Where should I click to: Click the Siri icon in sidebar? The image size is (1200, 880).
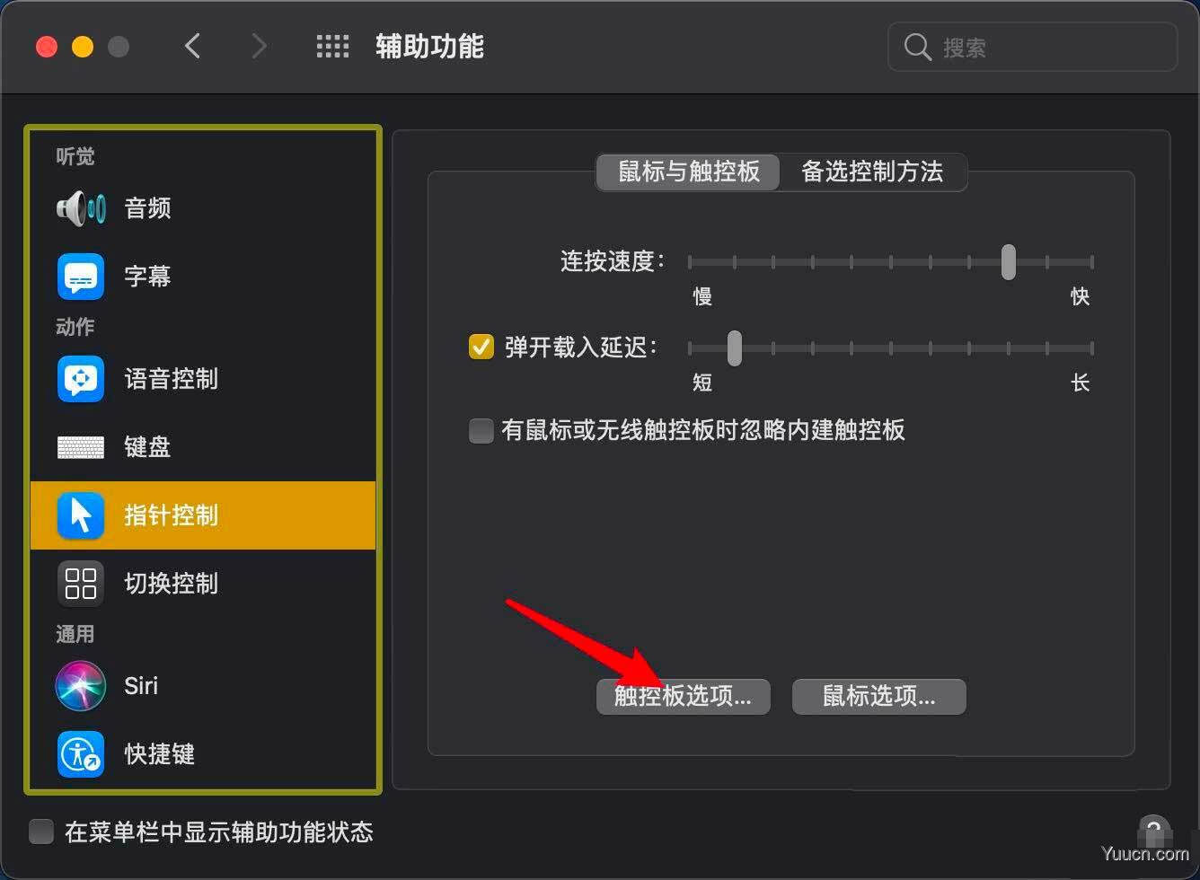tap(81, 686)
